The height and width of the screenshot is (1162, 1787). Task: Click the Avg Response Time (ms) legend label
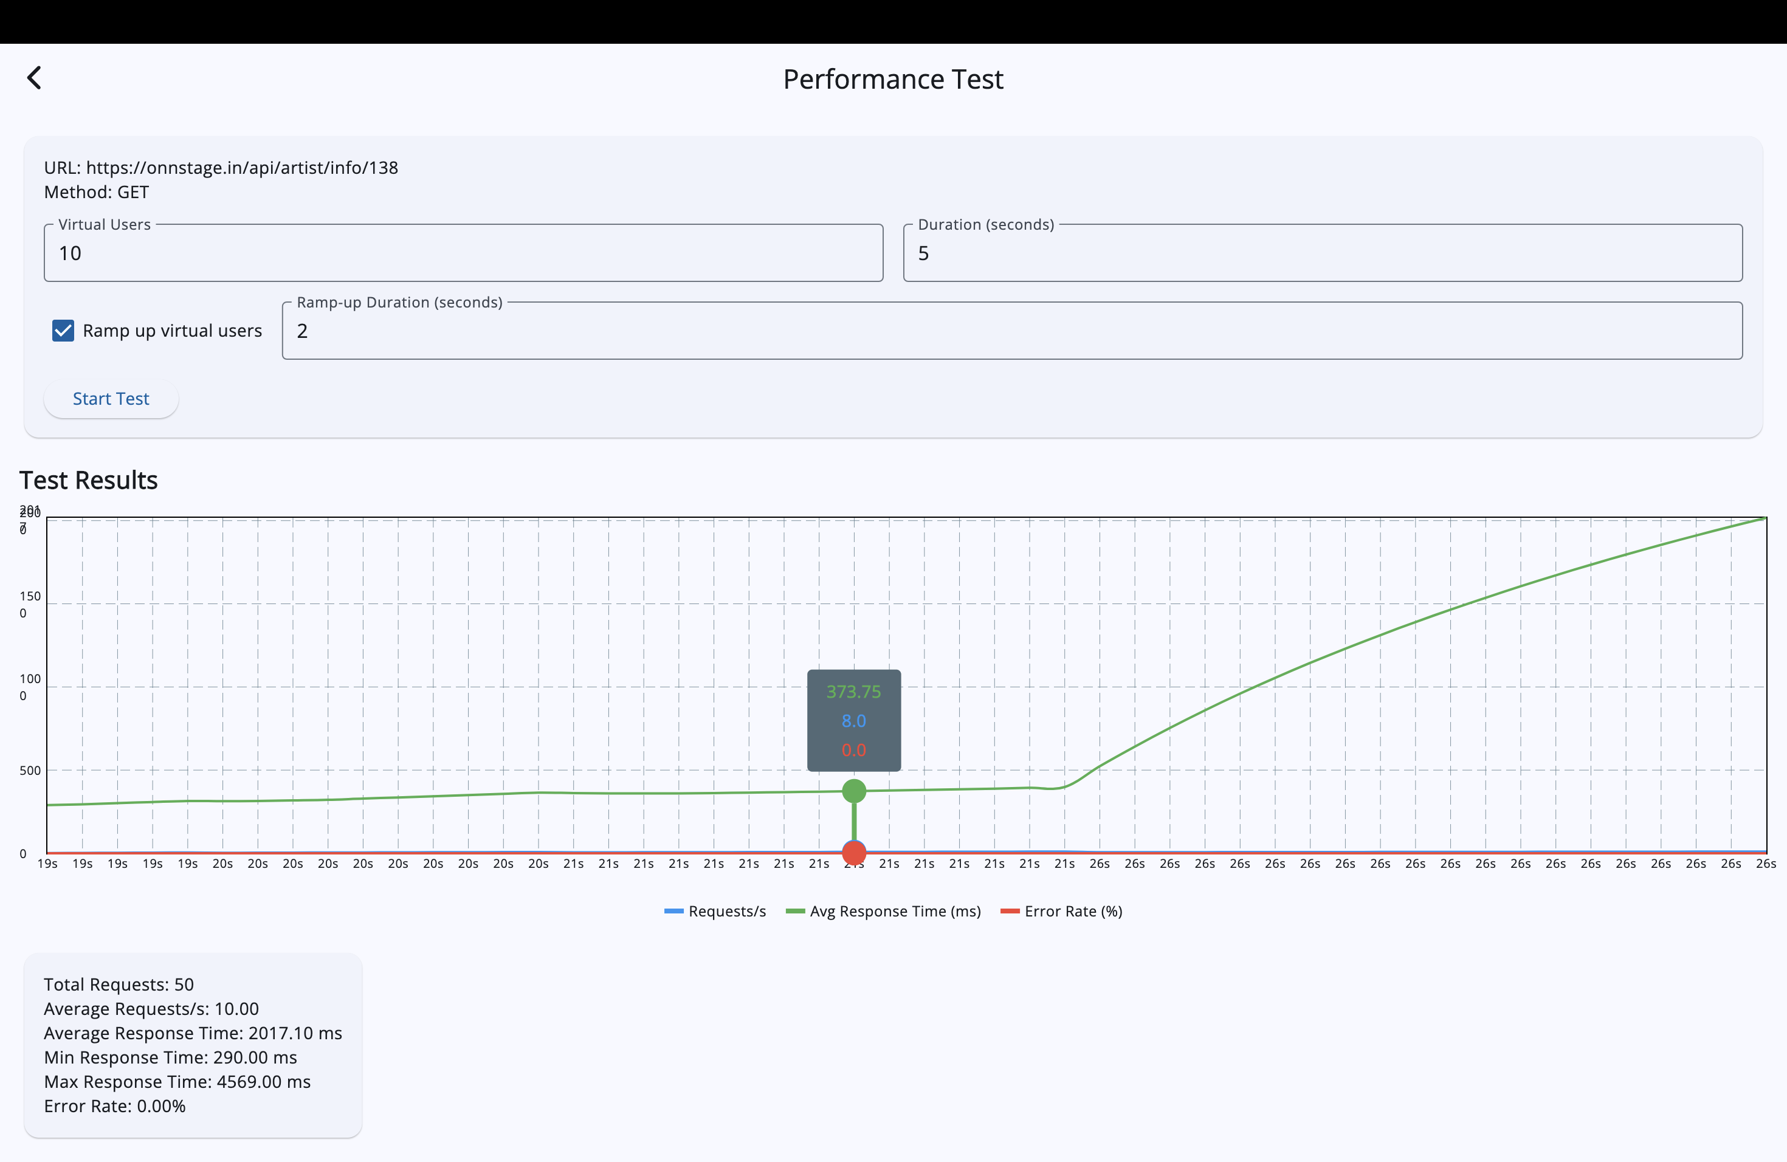[895, 911]
